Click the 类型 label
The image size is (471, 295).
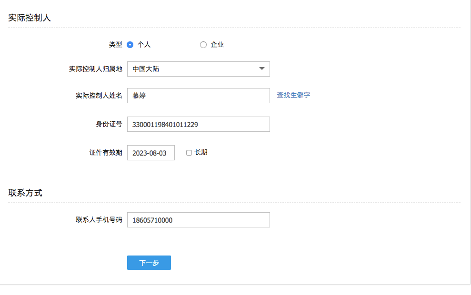116,45
